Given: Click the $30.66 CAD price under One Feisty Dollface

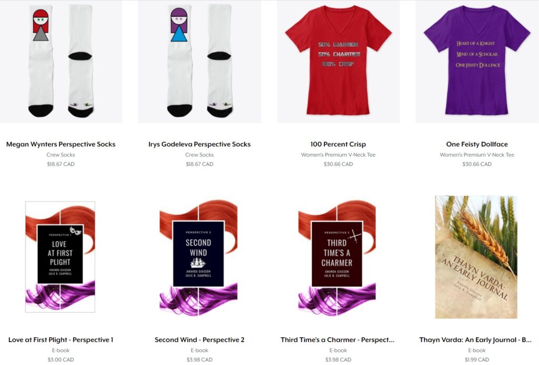Looking at the screenshot, I should (x=477, y=164).
